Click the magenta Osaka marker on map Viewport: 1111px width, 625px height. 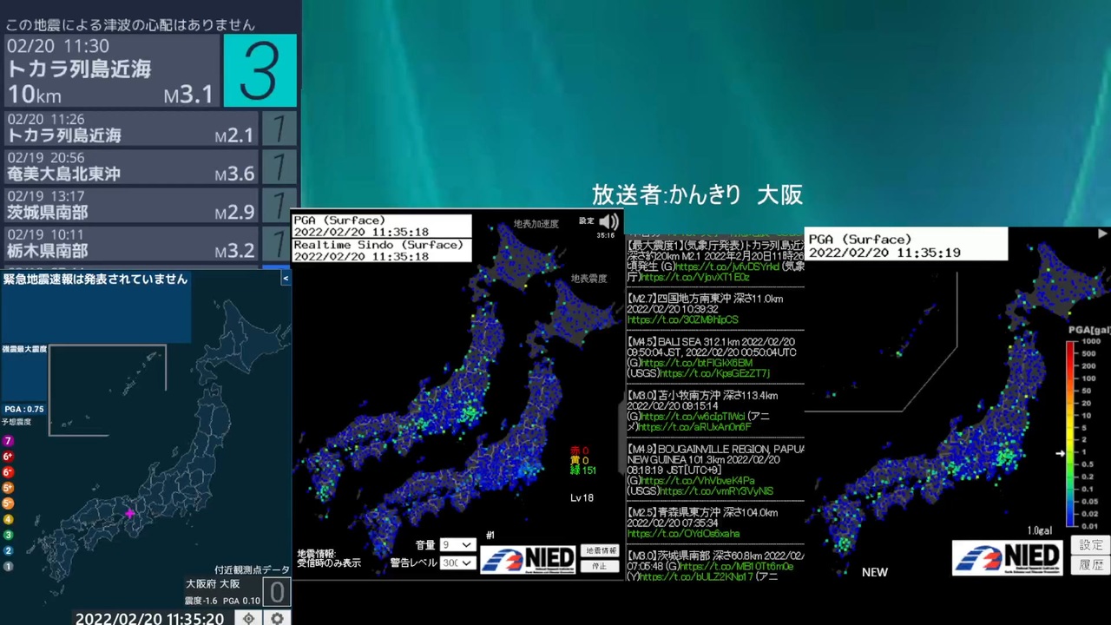pyautogui.click(x=130, y=514)
